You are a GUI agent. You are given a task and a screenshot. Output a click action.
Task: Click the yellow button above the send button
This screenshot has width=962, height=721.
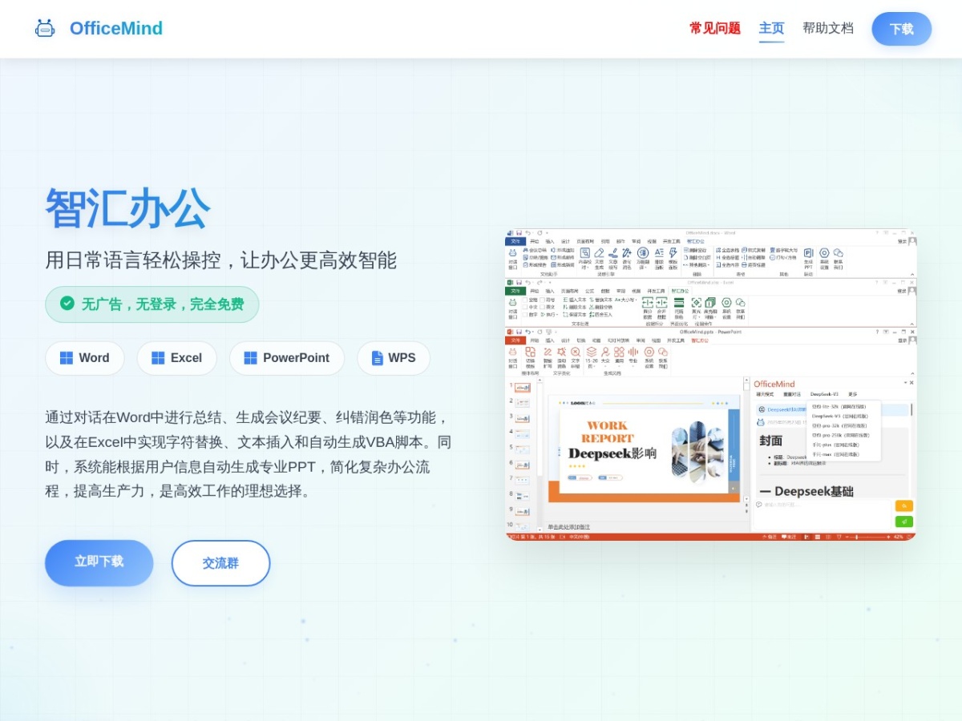[x=904, y=506]
